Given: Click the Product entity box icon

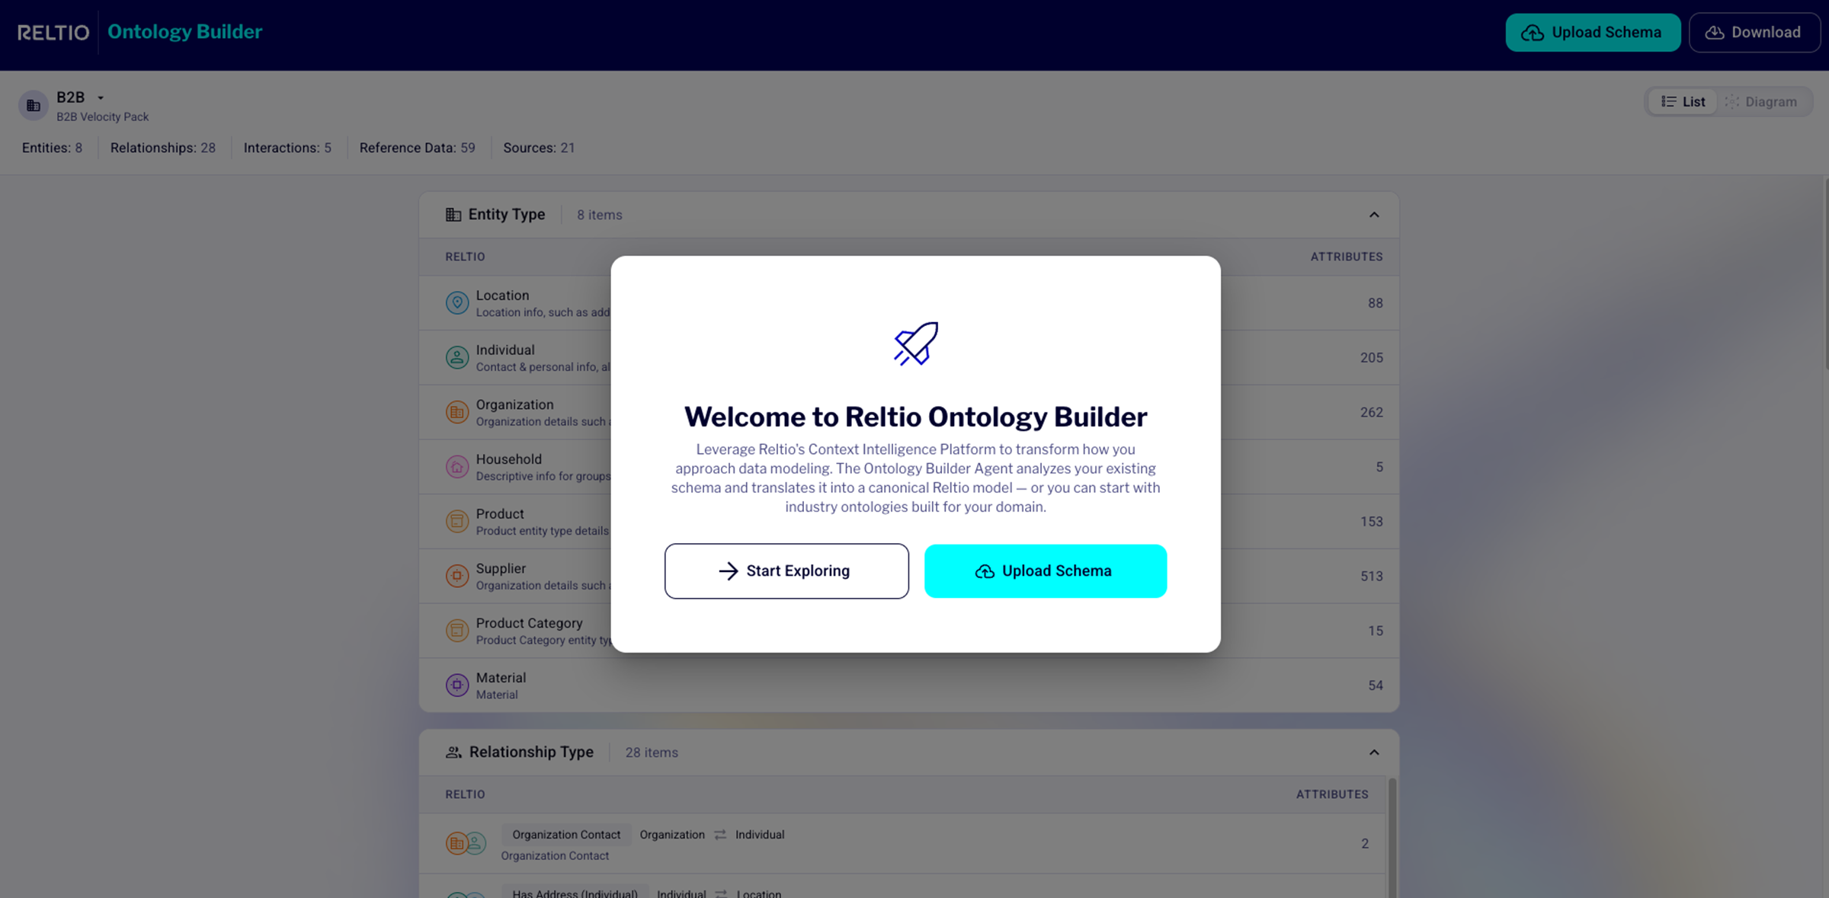Looking at the screenshot, I should pyautogui.click(x=457, y=521).
